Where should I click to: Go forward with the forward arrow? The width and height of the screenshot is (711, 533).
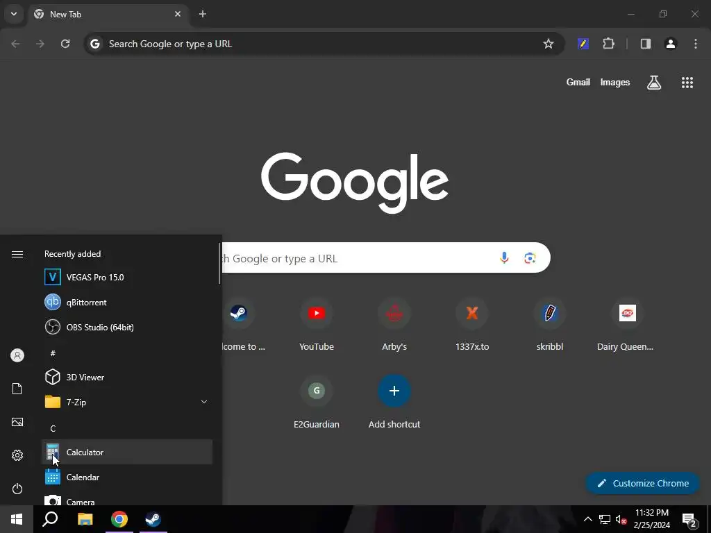pyautogui.click(x=40, y=44)
